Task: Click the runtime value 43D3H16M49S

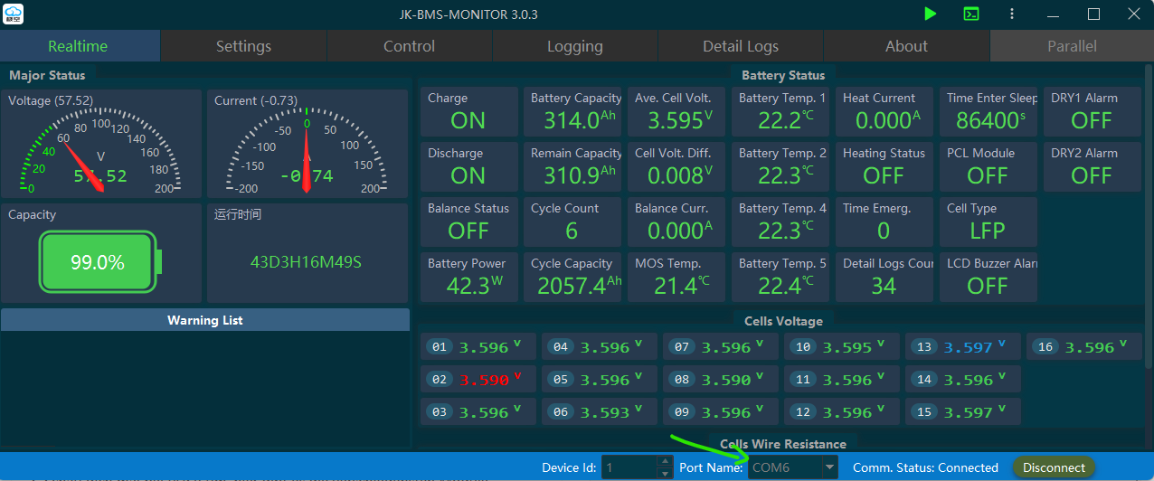Action: [x=306, y=262]
